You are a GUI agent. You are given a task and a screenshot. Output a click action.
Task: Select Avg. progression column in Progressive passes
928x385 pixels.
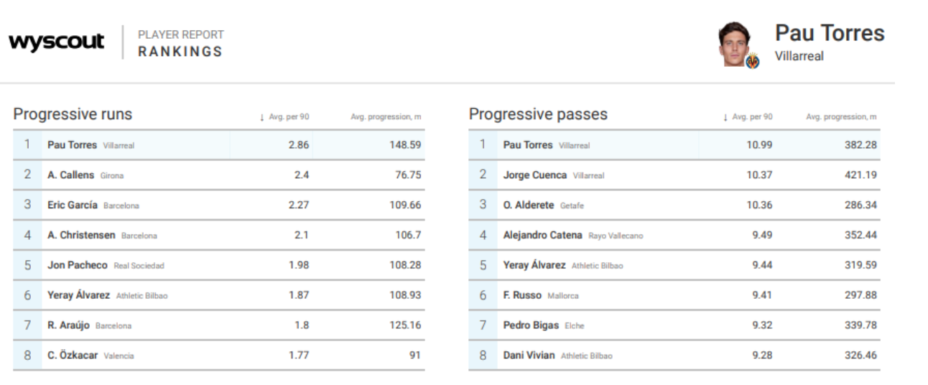pyautogui.click(x=841, y=117)
